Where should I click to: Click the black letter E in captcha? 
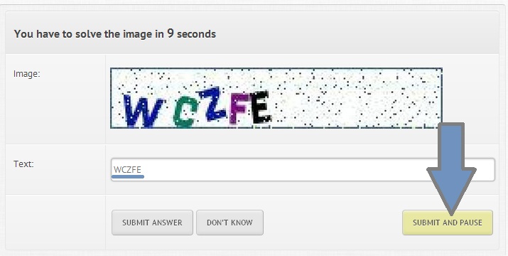point(261,107)
